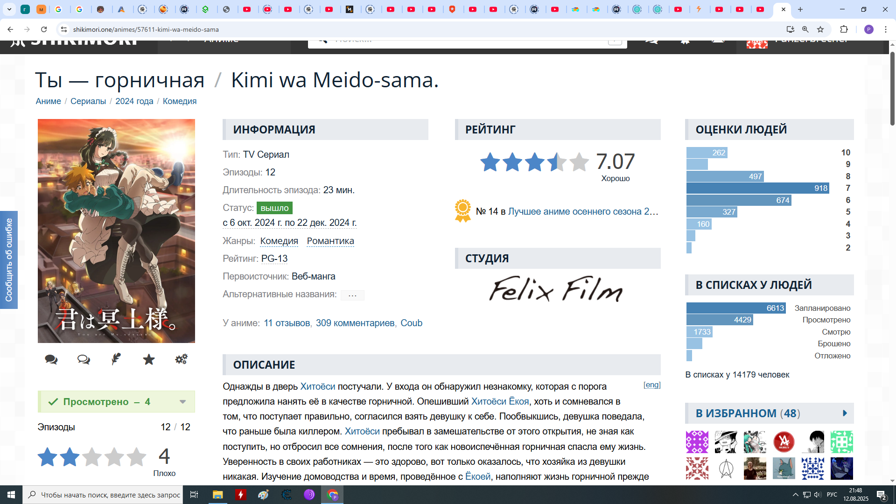Set user rating with the fifth star
The image size is (896, 504).
coord(136,457)
